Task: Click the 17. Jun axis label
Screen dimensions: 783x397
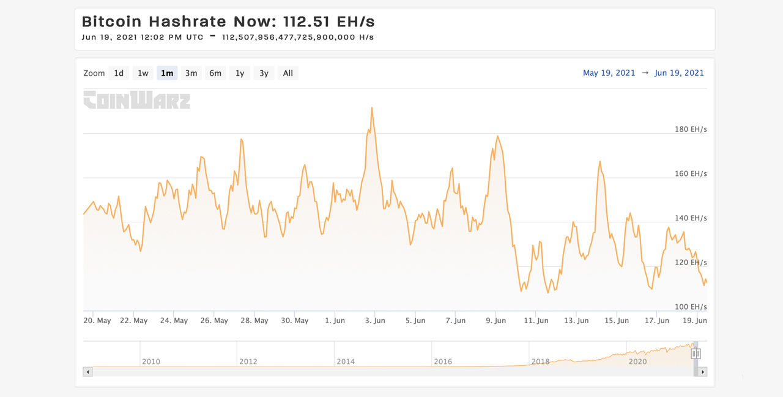Action: pos(657,321)
